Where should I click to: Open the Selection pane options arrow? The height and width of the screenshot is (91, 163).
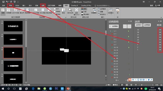[159, 21]
